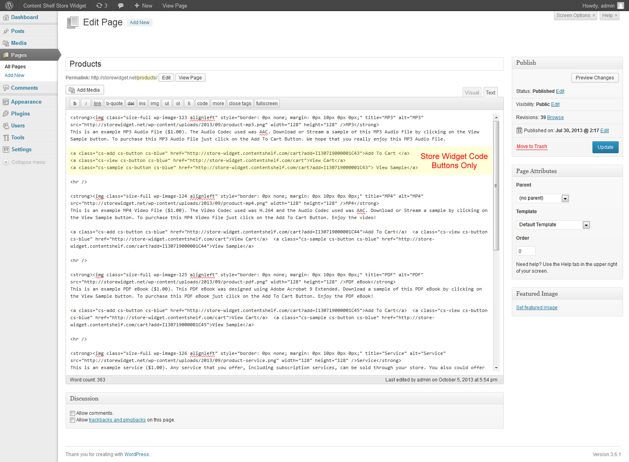Click Add Media button

tap(85, 90)
